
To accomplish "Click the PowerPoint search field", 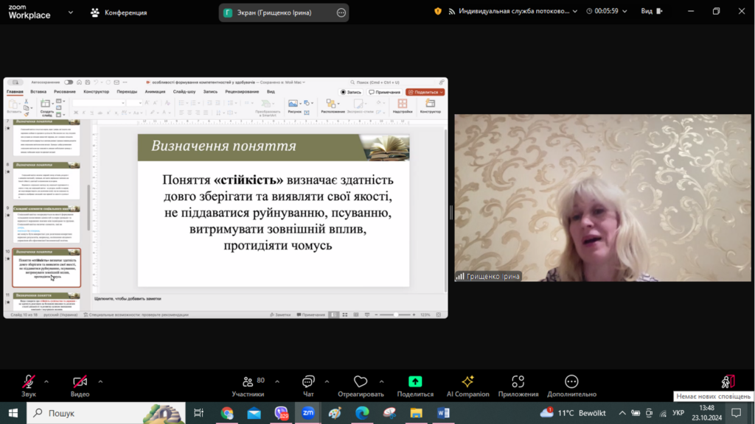I will [390, 82].
